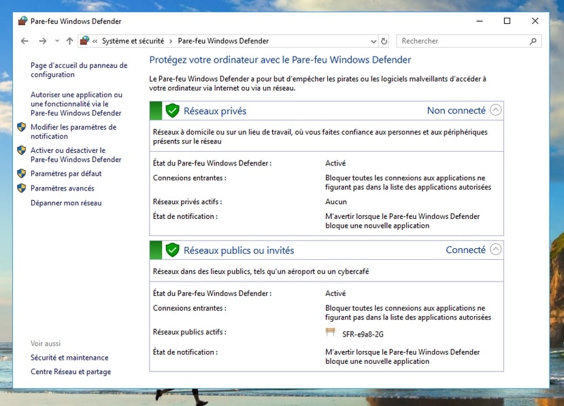Open the dropdown arrow after 'Système et sécurité'

click(x=171, y=41)
